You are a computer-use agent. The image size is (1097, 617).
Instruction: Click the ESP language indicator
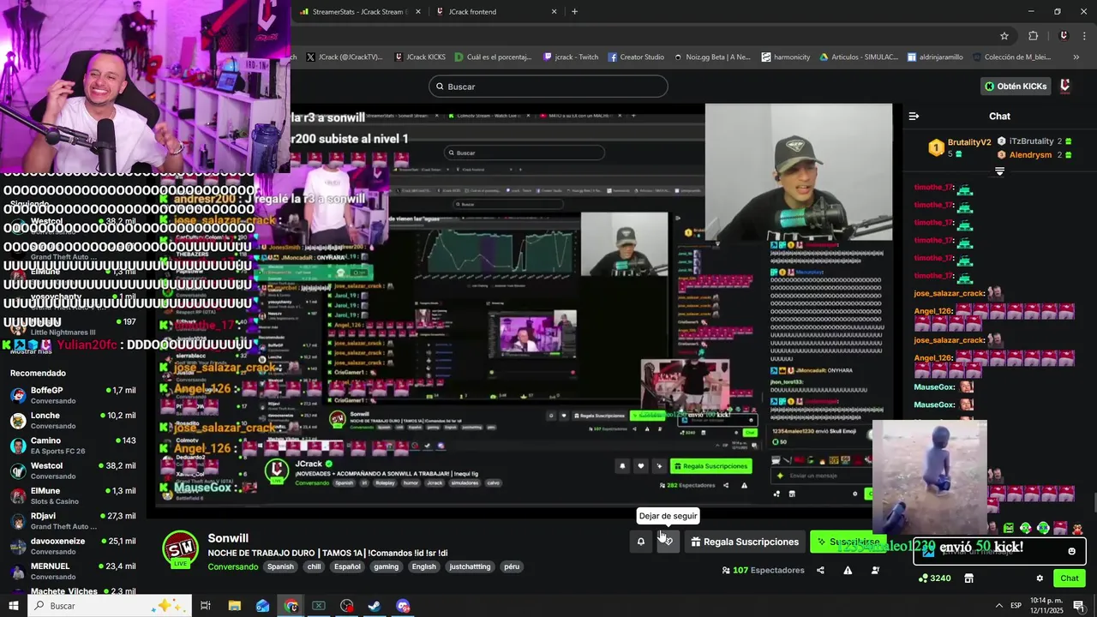tap(1016, 605)
